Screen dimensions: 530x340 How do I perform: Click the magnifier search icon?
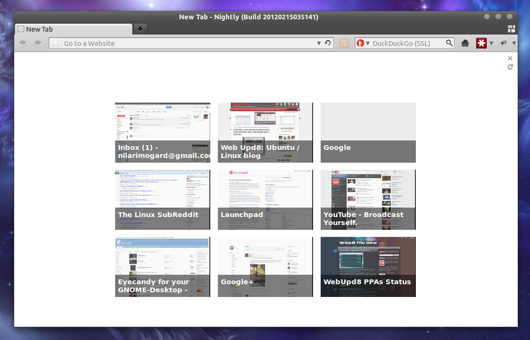click(x=449, y=43)
